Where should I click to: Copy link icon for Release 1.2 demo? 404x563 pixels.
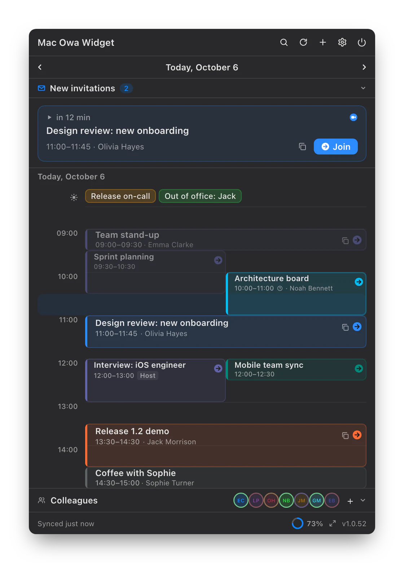345,435
